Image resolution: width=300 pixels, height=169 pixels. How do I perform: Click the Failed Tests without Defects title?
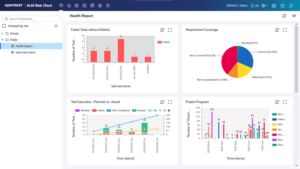tap(90, 30)
